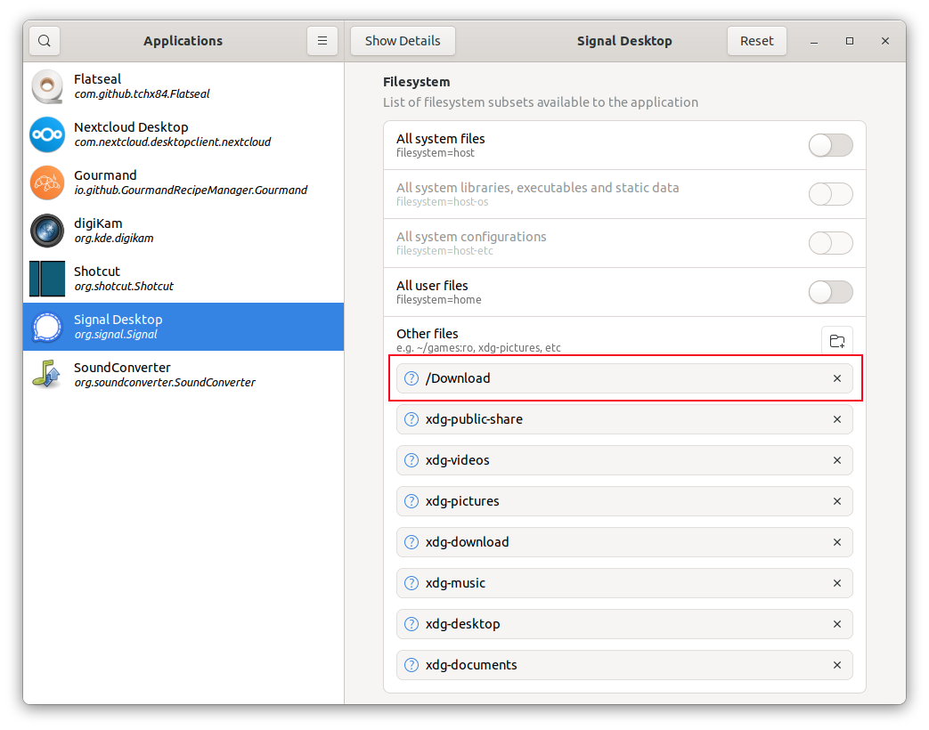Image resolution: width=929 pixels, height=730 pixels.
Task: Remove the xdg-music entry
Action: click(837, 583)
